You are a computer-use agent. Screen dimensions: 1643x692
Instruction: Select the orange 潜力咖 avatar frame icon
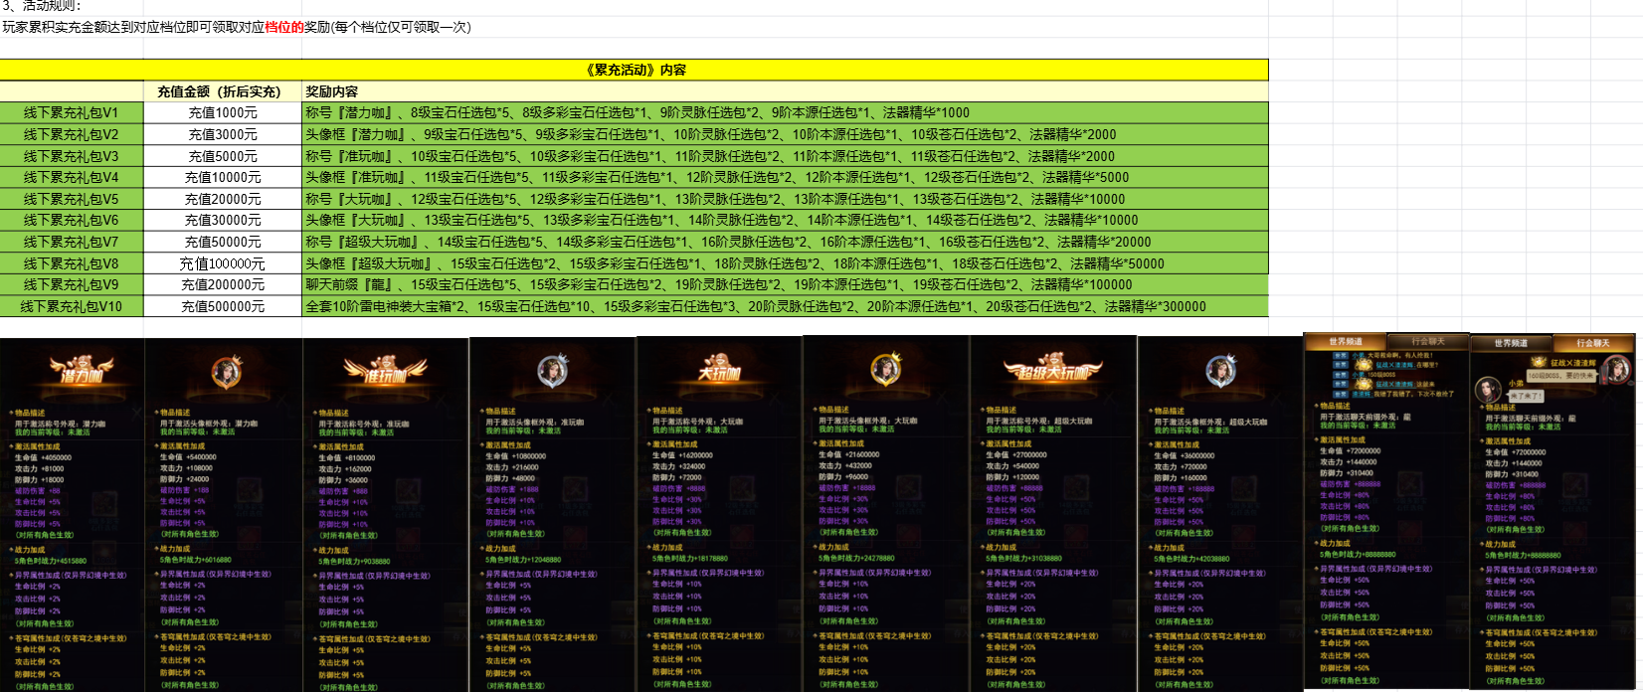point(226,372)
